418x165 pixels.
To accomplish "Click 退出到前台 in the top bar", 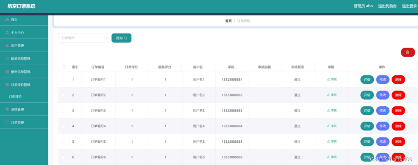I will [387, 6].
